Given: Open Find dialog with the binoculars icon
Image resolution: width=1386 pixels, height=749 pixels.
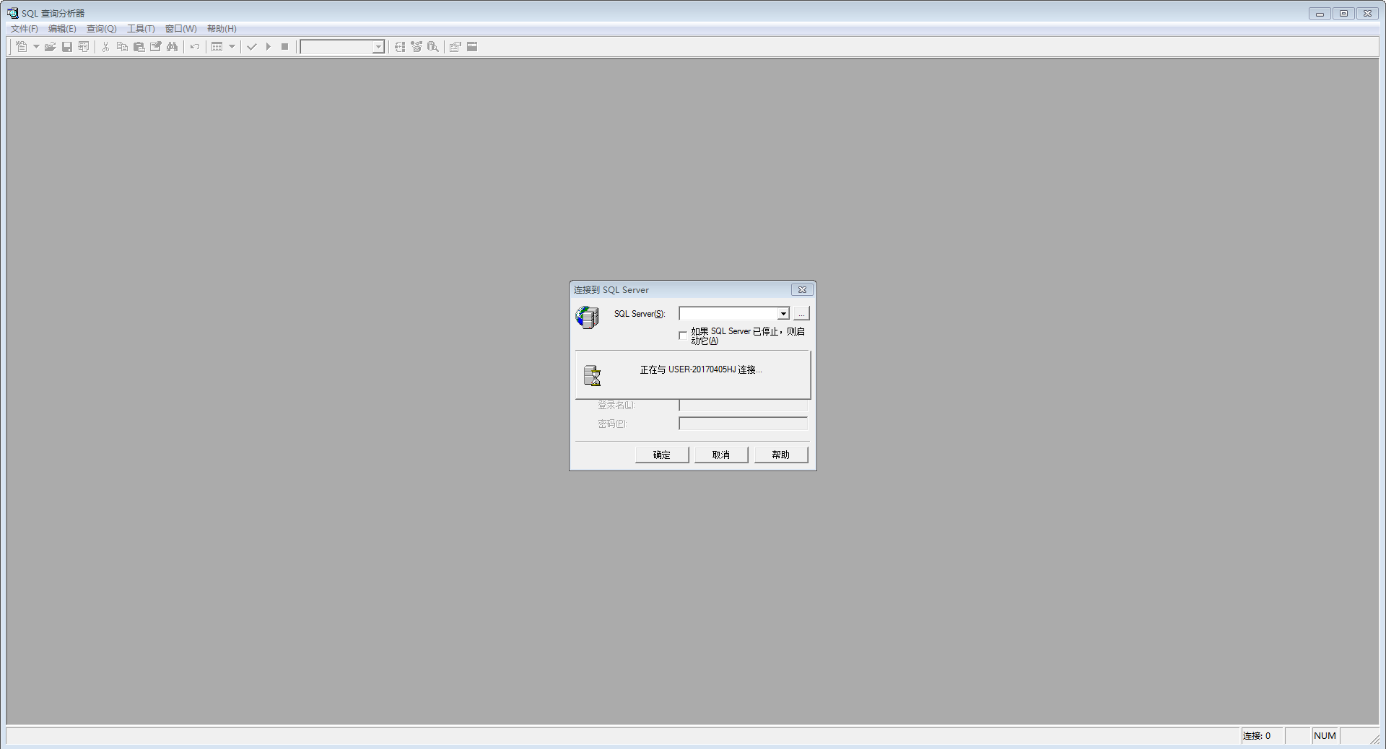Looking at the screenshot, I should [171, 46].
